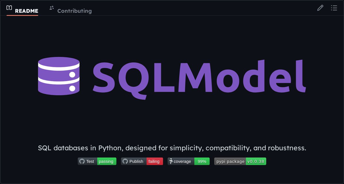Click the pencil edit README icon
The height and width of the screenshot is (184, 344).
[x=320, y=8]
